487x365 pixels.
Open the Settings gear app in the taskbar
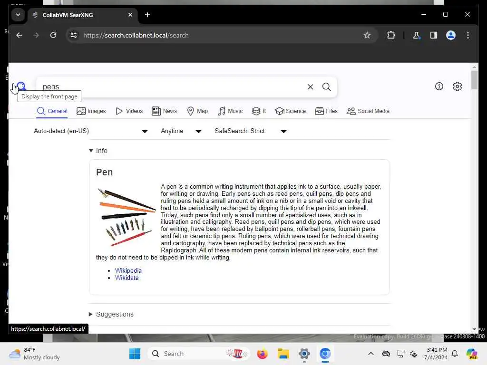coord(304,354)
